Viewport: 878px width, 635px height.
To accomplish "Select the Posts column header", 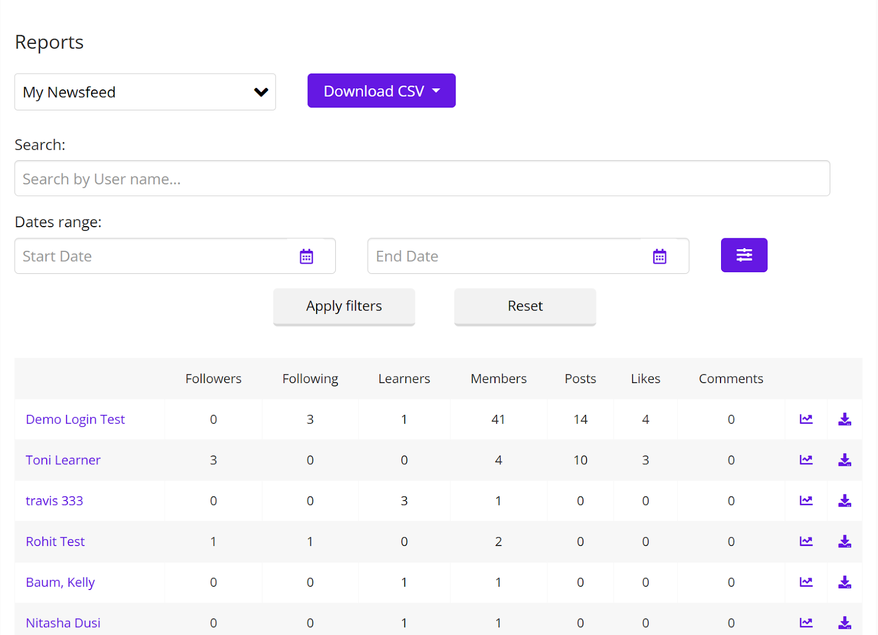I will click(x=580, y=379).
